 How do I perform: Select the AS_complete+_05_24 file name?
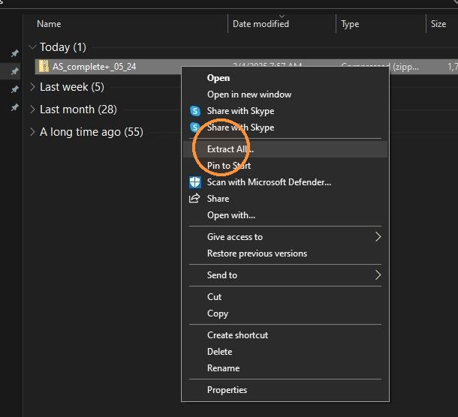[x=94, y=67]
